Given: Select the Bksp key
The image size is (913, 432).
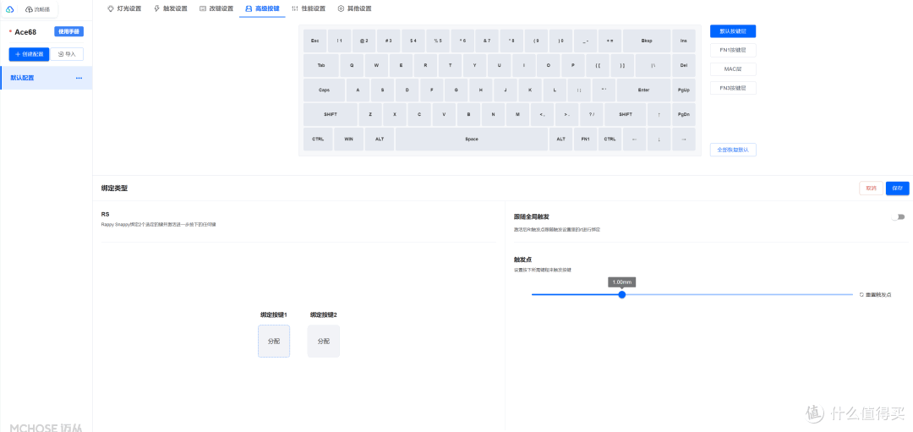Looking at the screenshot, I should 647,41.
